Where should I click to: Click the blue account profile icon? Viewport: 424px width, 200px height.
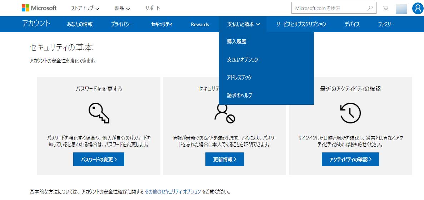point(418,8)
